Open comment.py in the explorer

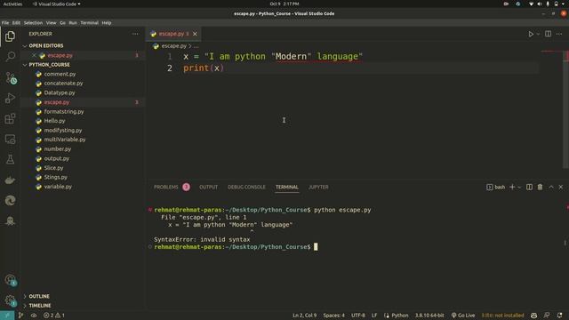60,74
